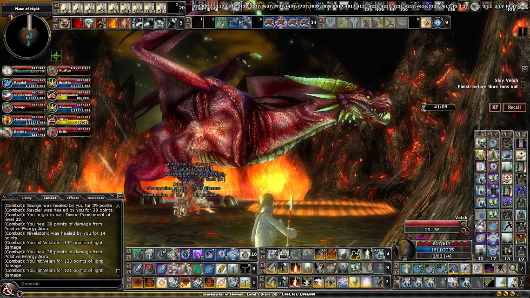Switch to the Party chat tab
Image resolution: width=530 pixels, height=298 pixels.
[x=26, y=198]
